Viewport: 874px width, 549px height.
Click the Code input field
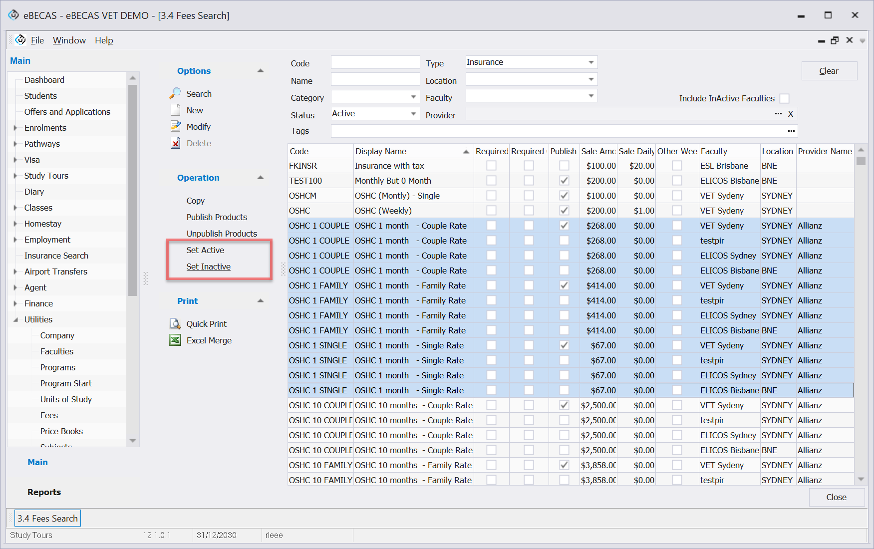click(x=375, y=62)
